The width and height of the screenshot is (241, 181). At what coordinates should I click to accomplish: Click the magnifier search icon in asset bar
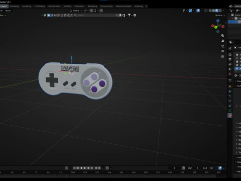(x=75, y=15)
